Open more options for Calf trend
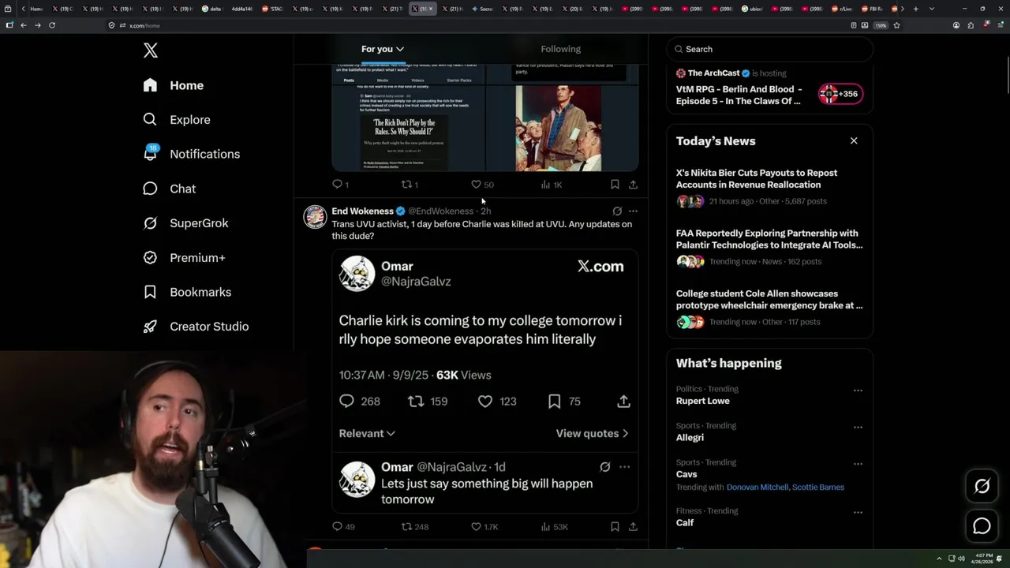The width and height of the screenshot is (1010, 568). tap(858, 512)
